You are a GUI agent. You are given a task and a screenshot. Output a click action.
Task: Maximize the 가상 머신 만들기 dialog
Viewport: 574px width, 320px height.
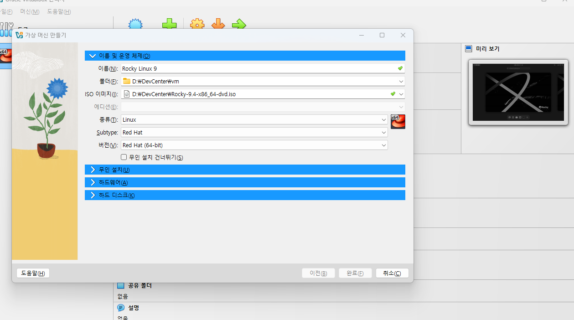[x=382, y=35]
